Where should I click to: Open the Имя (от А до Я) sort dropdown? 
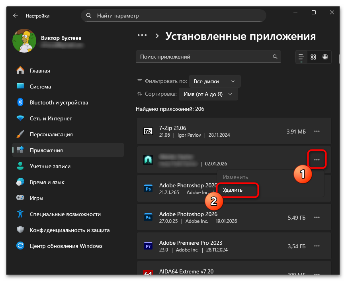[x=208, y=94]
